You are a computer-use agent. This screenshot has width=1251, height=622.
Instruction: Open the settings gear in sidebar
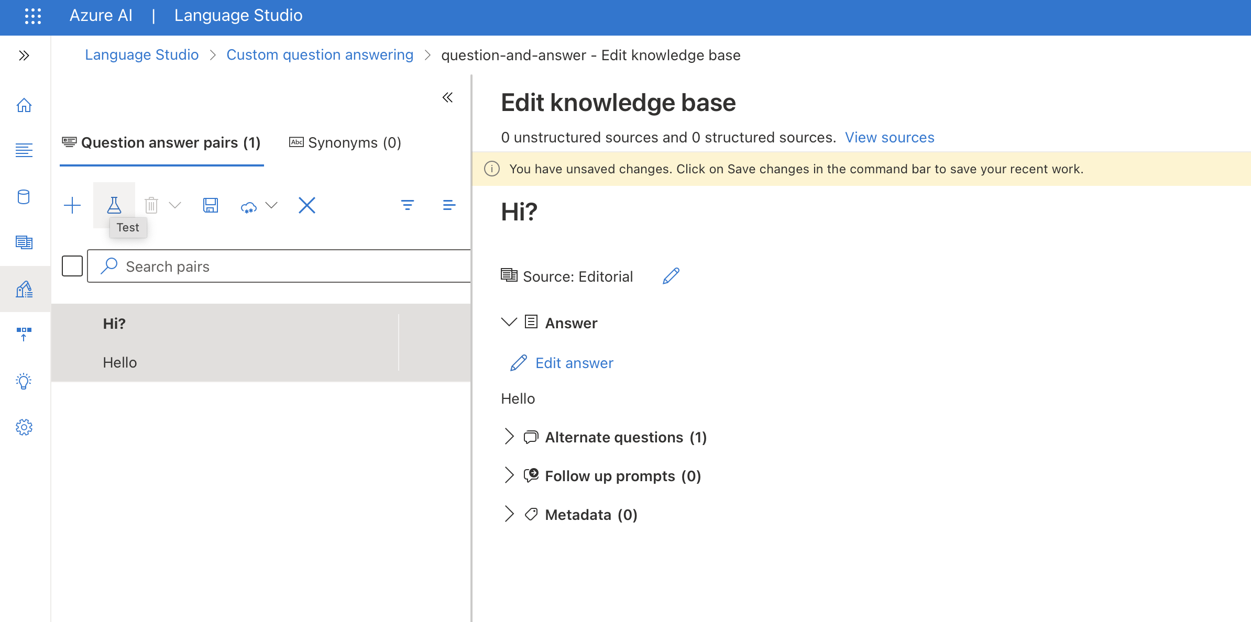pyautogui.click(x=24, y=427)
